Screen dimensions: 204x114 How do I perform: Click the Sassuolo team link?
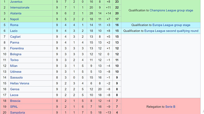coord(16,77)
